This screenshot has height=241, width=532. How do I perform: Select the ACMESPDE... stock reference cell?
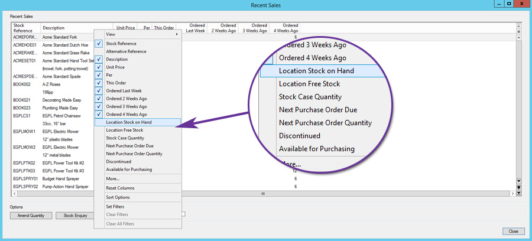[25, 76]
